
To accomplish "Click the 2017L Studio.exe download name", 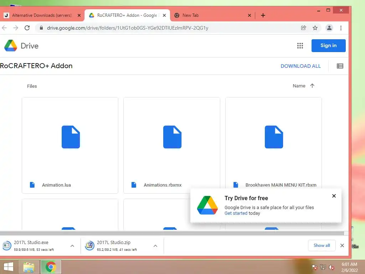I will (x=31, y=242).
